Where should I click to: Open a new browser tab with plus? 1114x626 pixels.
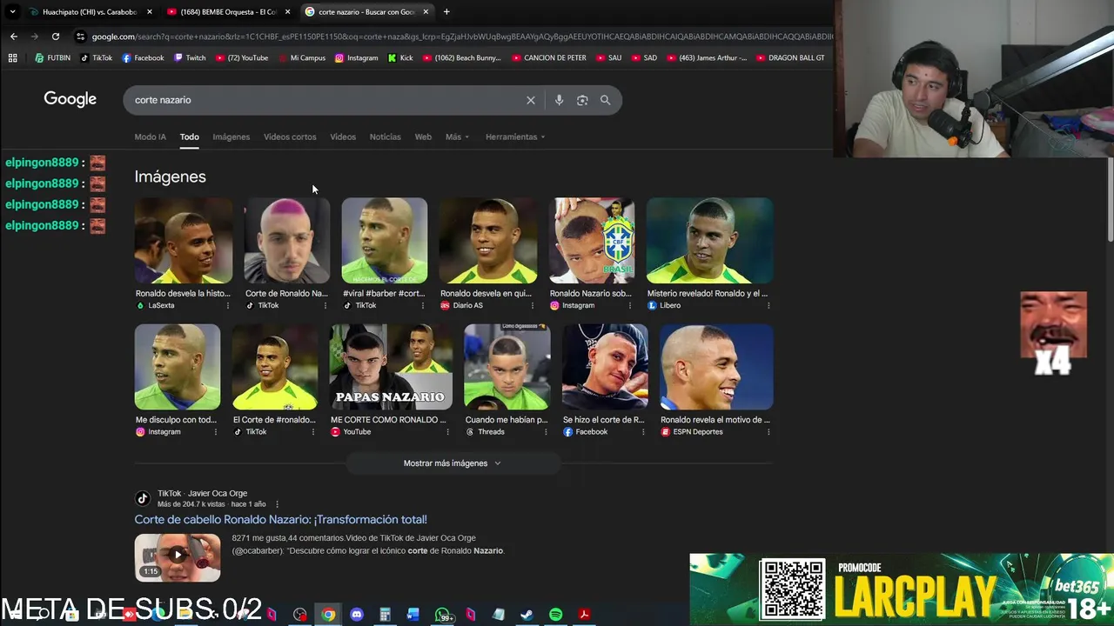pyautogui.click(x=446, y=11)
